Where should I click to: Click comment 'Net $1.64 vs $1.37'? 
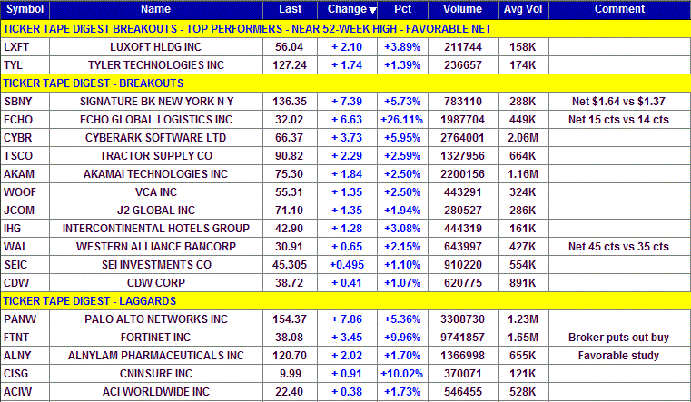coord(618,102)
